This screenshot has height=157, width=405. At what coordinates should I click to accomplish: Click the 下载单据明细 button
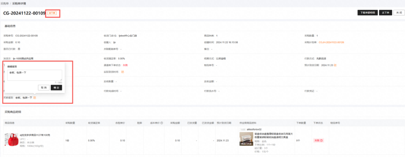(x=368, y=13)
